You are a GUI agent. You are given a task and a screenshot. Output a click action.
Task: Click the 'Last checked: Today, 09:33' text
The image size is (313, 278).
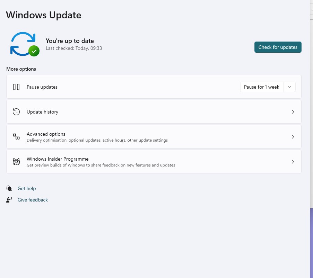coord(74,48)
